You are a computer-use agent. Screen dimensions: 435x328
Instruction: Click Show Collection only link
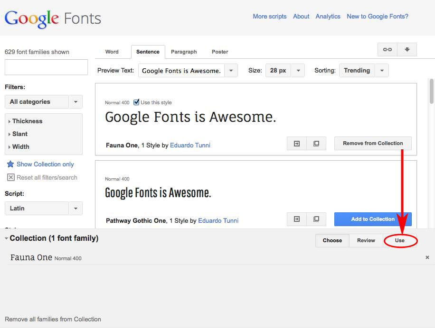pos(45,164)
